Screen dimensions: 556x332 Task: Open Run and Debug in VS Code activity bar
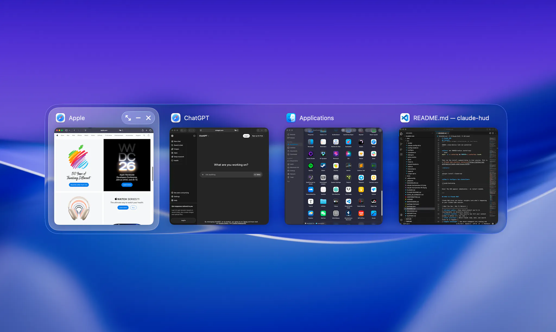(x=401, y=149)
